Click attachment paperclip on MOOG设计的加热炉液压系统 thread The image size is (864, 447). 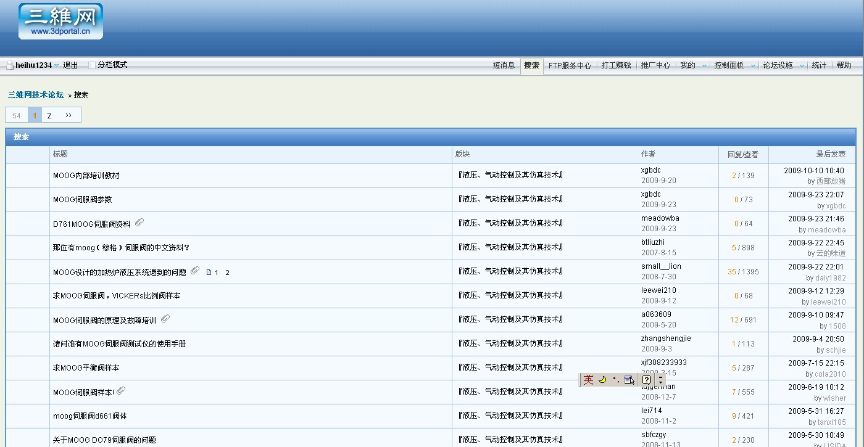coord(195,271)
